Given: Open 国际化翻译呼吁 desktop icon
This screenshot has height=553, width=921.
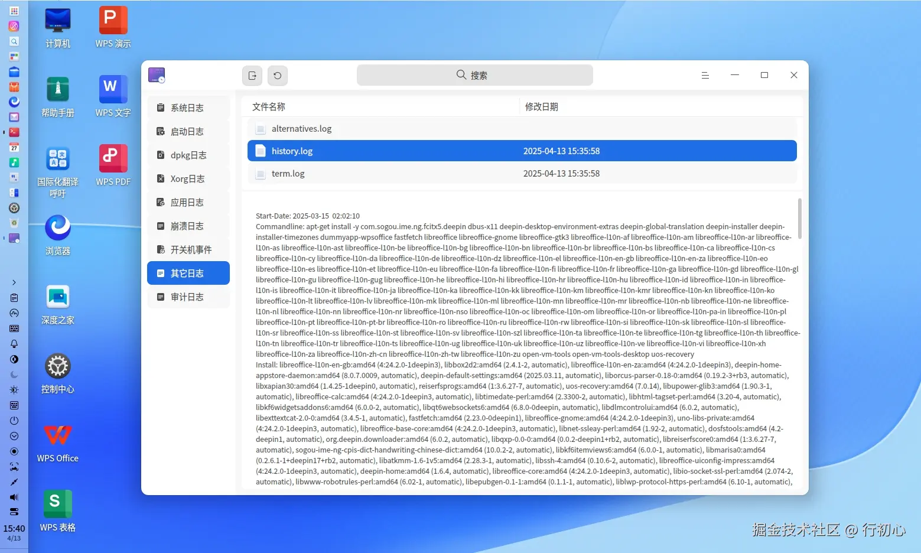Looking at the screenshot, I should pyautogui.click(x=58, y=172).
